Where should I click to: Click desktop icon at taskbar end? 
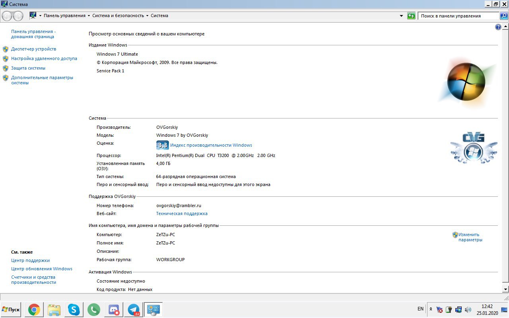point(504,310)
